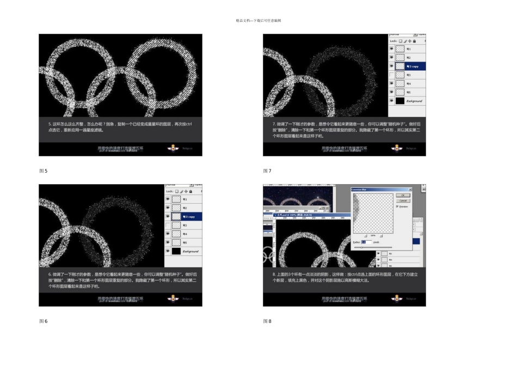Select 环3 copy layer row in Figure 6
The height and width of the screenshot is (366, 517).
(x=183, y=217)
